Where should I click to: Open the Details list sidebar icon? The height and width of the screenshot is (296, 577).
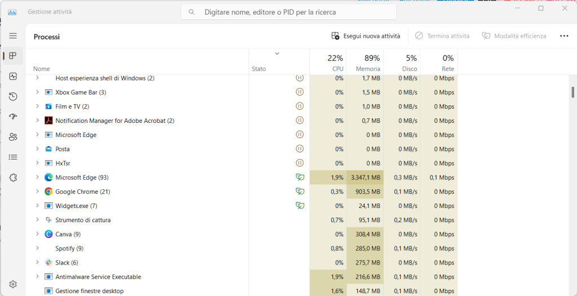pos(13,157)
